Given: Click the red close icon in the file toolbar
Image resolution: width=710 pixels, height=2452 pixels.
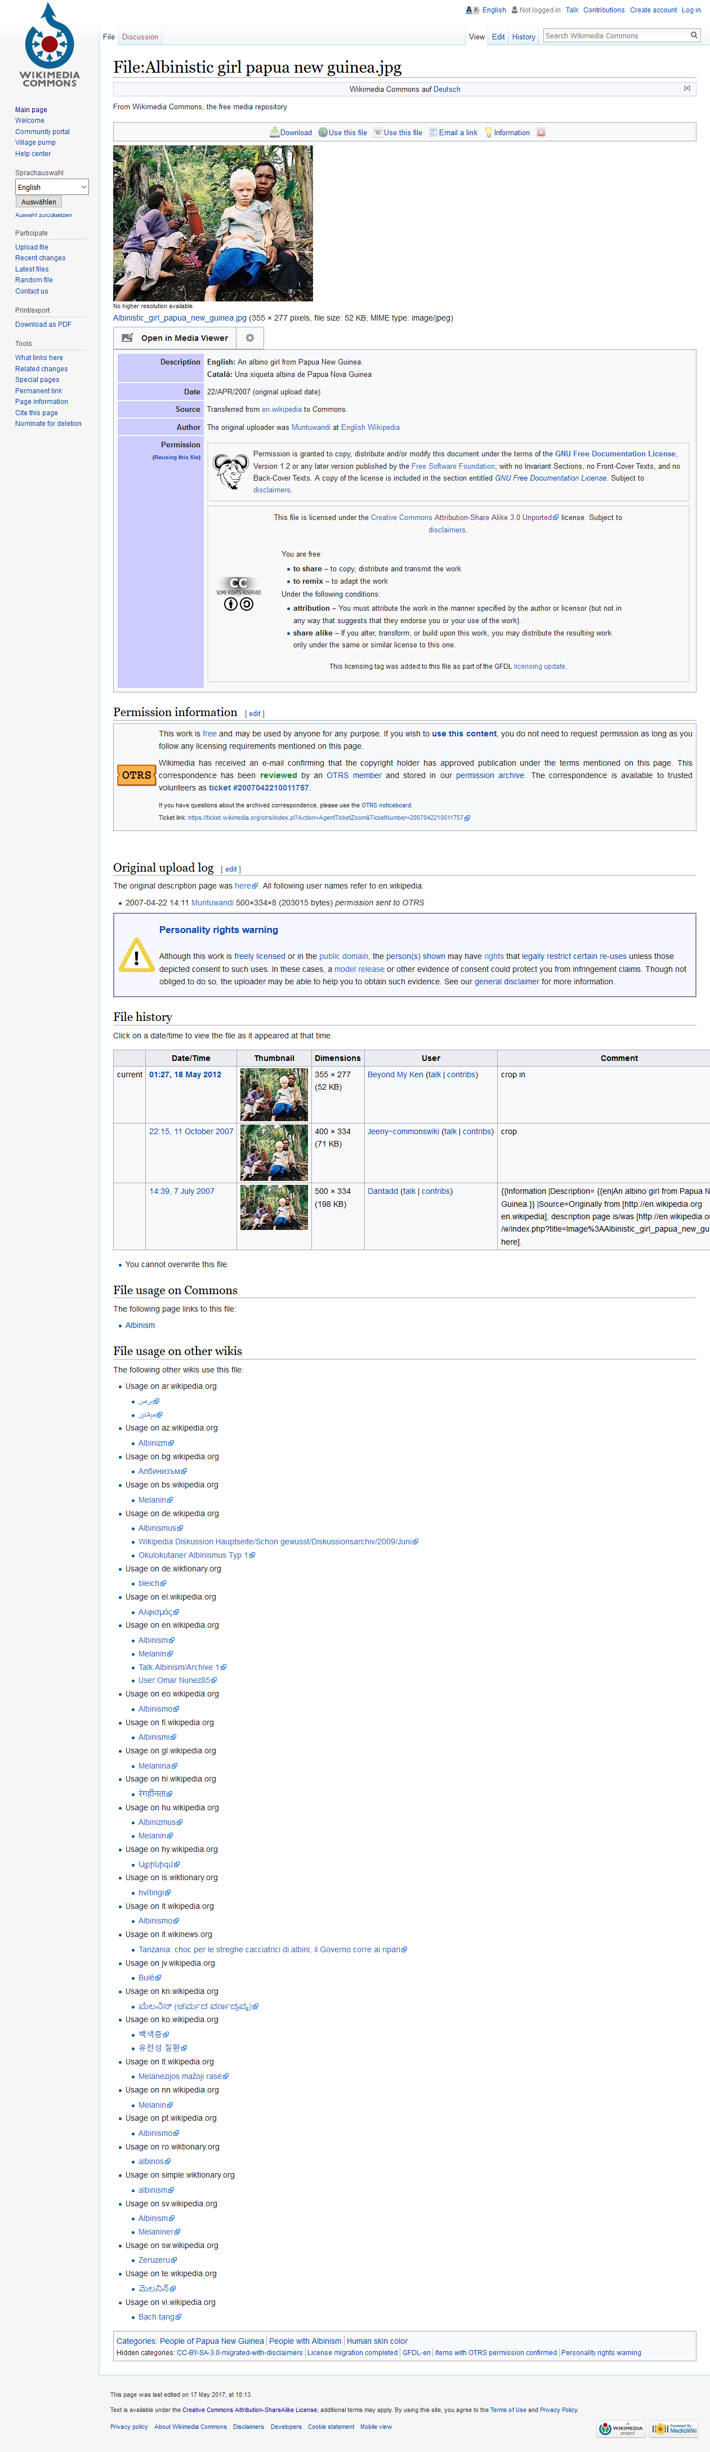Looking at the screenshot, I should pos(541,132).
